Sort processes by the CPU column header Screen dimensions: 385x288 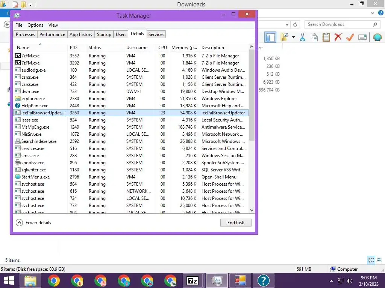click(x=162, y=48)
